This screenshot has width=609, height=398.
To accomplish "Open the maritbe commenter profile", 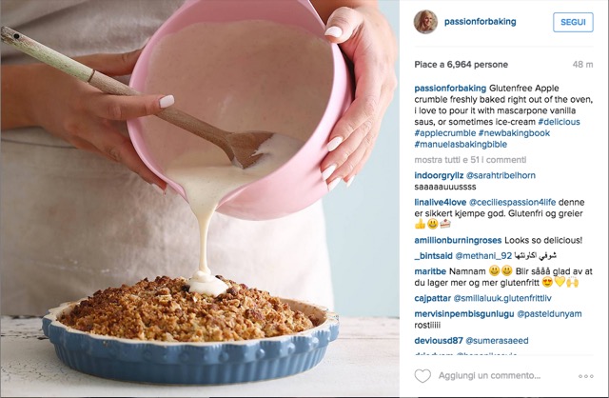I will click(430, 271).
